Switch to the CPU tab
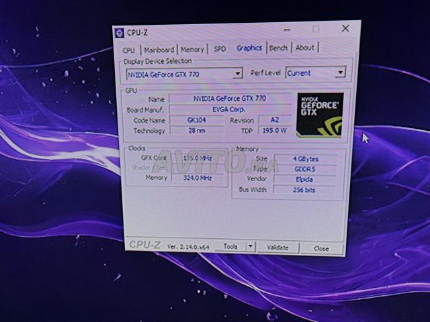This screenshot has width=430, height=322. (128, 50)
